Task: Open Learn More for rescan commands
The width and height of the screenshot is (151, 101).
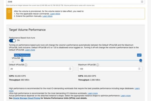Action: [55, 14]
